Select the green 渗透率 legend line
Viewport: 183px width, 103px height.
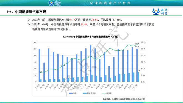104,93
